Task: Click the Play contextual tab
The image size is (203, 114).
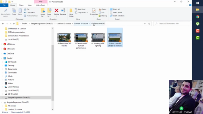Action: (x=41, y=2)
